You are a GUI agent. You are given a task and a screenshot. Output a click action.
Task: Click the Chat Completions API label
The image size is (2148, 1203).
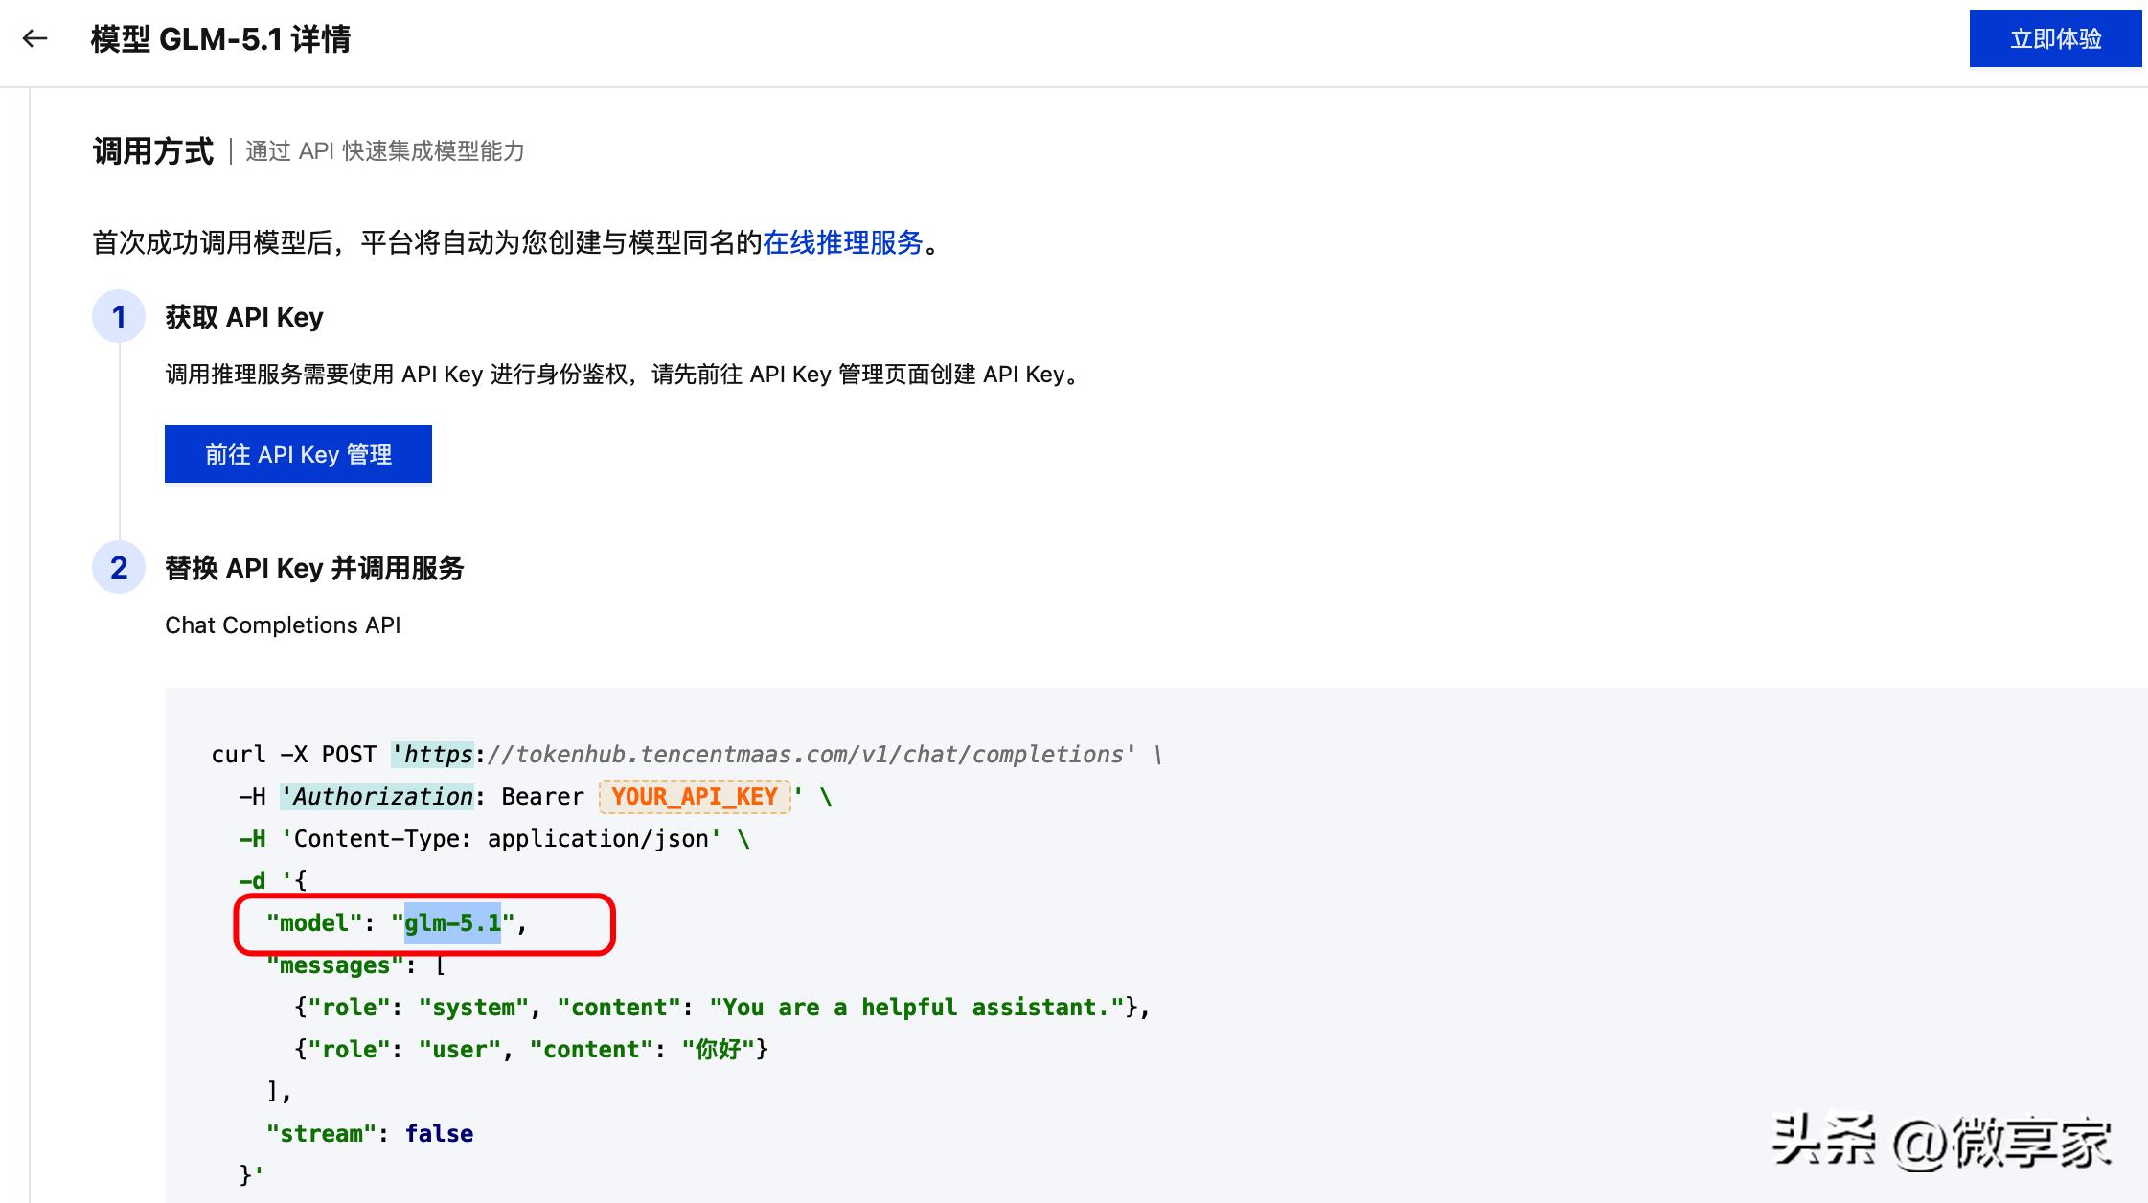(x=283, y=625)
